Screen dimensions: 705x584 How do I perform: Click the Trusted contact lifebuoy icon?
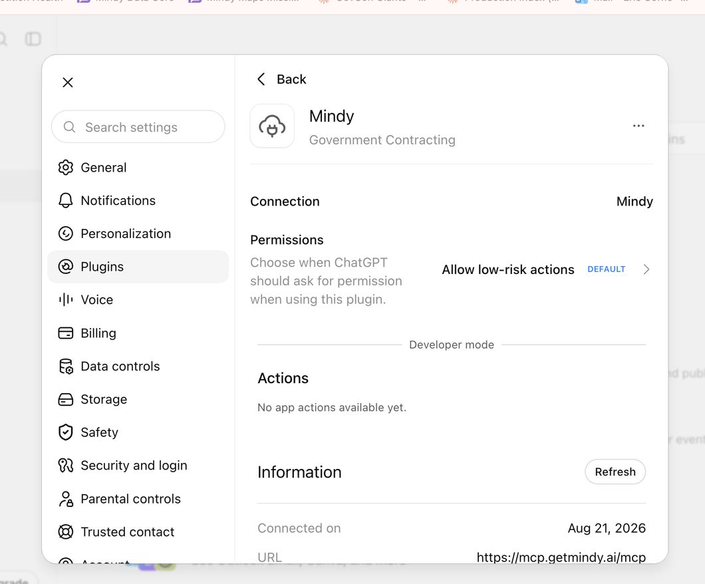pos(66,532)
